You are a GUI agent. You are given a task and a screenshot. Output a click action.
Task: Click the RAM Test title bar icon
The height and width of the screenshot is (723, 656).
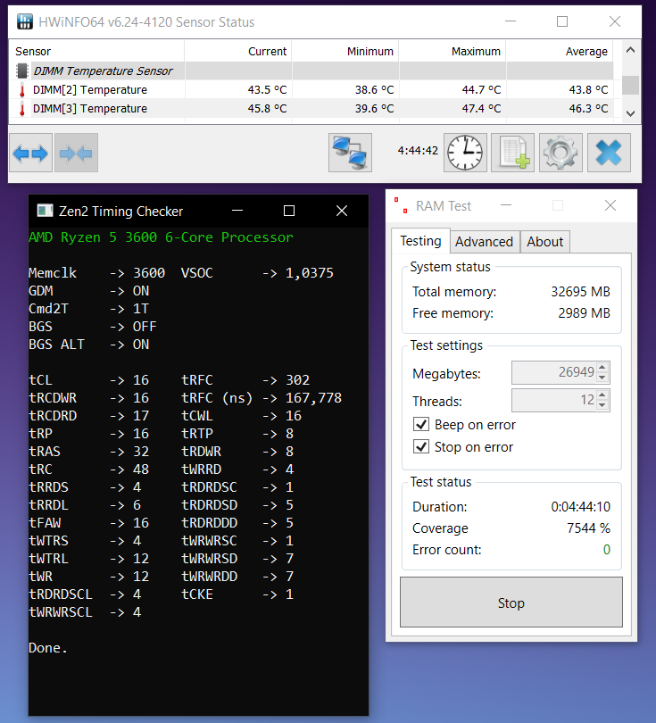pos(401,205)
